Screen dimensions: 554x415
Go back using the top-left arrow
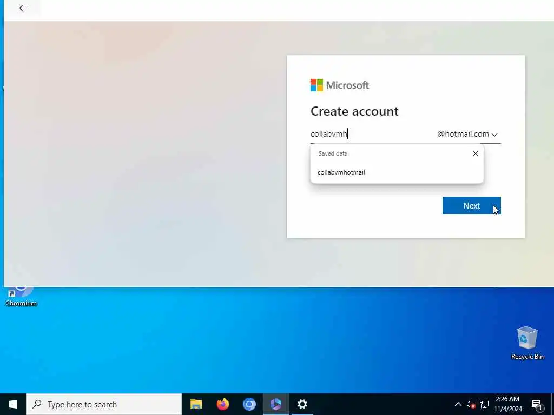coord(23,8)
